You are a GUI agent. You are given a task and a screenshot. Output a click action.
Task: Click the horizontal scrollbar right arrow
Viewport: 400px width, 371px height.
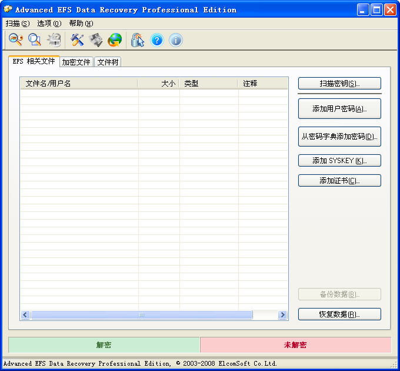(283, 315)
